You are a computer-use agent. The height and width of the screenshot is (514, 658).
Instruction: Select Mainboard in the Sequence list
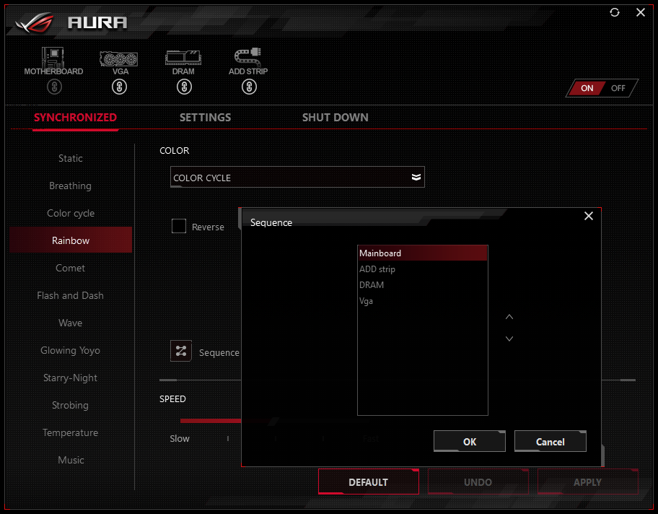pyautogui.click(x=423, y=253)
